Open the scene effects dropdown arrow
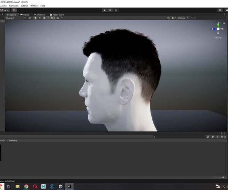This screenshot has width=228, height=190. coord(48,18)
